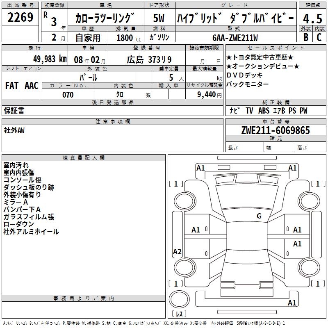Click the G mark on windshield diagram
Image resolution: width=328 pixels, height=328 pixels.
(259, 216)
